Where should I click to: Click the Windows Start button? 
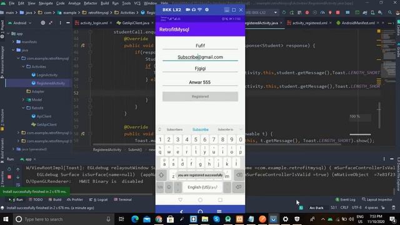(x=6, y=219)
